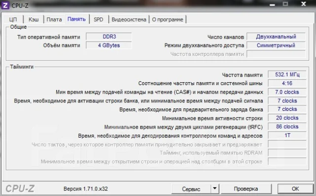Click the 1T command rate value
The height and width of the screenshot is (196, 316).
coord(287,135)
